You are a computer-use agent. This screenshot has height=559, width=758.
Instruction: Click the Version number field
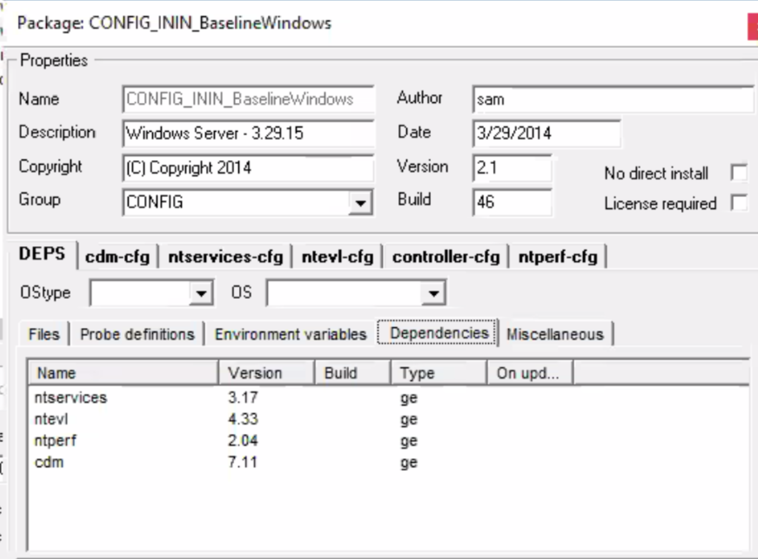tap(512, 168)
